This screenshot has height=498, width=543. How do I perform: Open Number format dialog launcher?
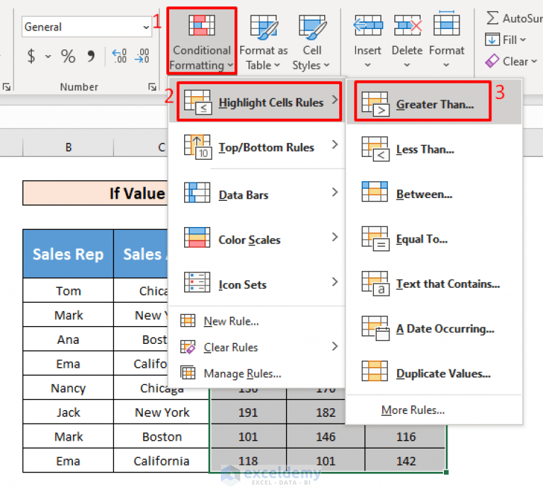point(152,87)
